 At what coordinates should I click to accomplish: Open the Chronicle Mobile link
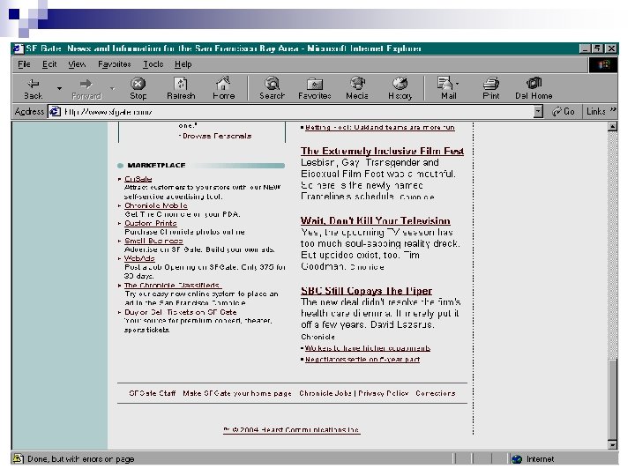(156, 205)
